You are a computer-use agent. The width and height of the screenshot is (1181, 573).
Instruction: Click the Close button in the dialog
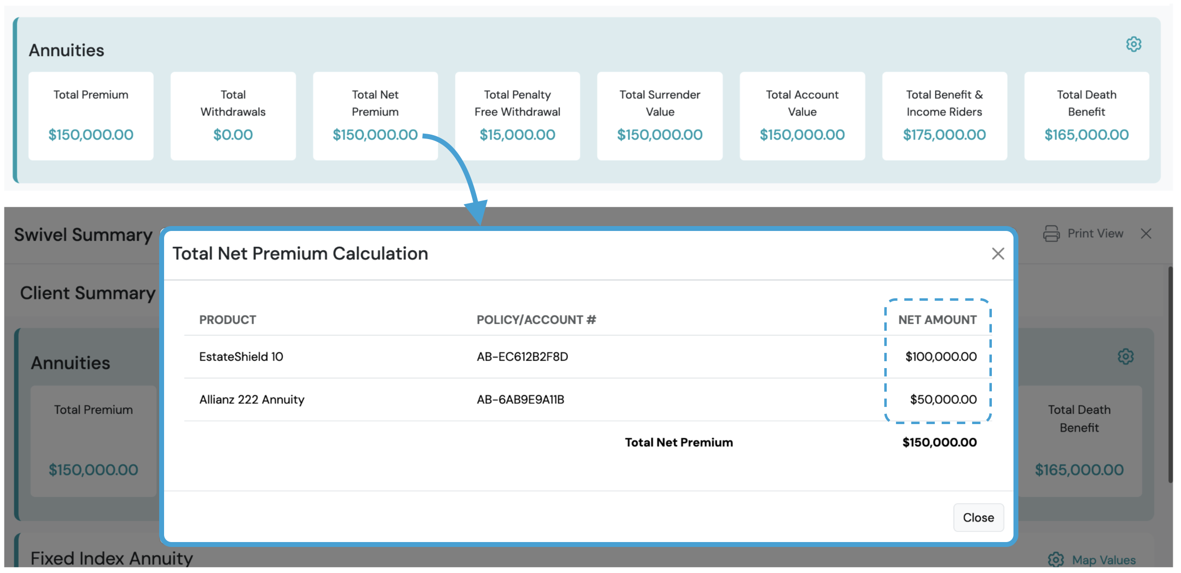[978, 517]
